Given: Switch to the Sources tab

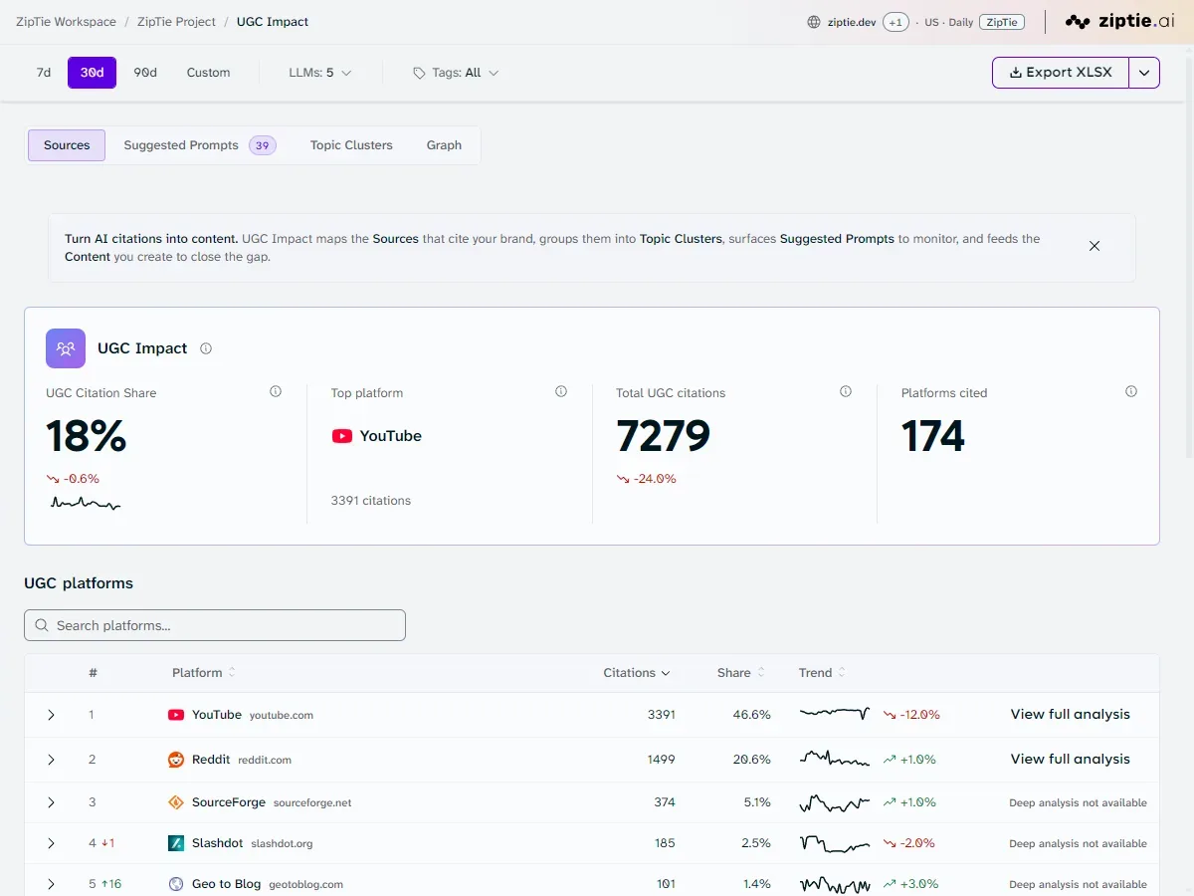Looking at the screenshot, I should point(67,145).
